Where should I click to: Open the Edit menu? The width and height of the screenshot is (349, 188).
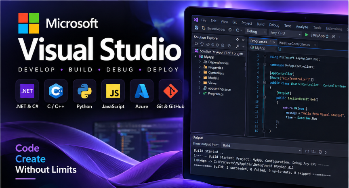tap(213, 21)
